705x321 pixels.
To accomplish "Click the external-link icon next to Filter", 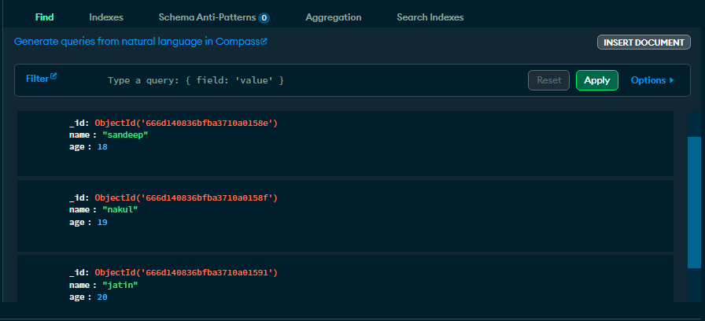I will tap(54, 77).
